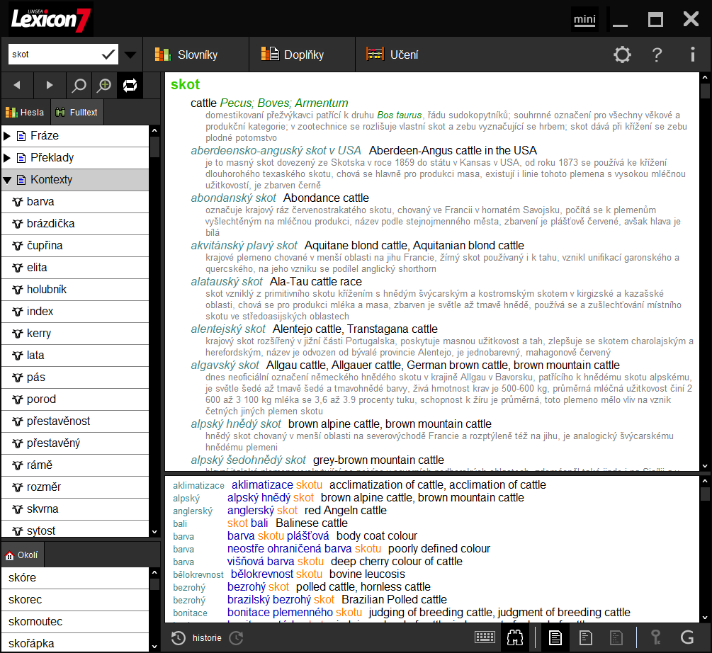Click the cow icon beside pás
The height and width of the screenshot is (653, 712).
(x=17, y=377)
